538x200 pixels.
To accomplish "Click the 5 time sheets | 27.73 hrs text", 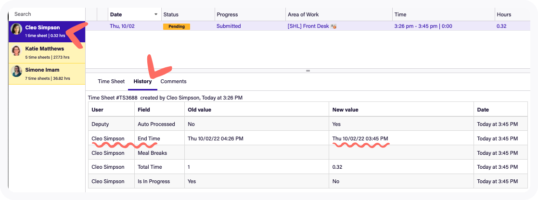I will coord(47,57).
